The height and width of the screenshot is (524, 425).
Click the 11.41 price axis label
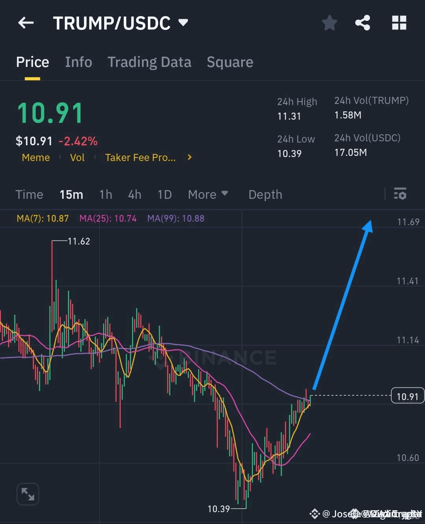[x=408, y=281]
